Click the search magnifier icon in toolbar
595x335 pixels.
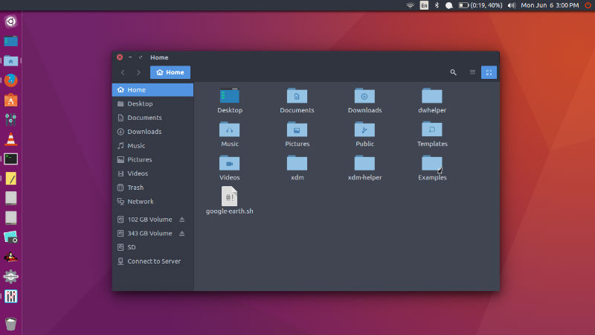coord(454,72)
